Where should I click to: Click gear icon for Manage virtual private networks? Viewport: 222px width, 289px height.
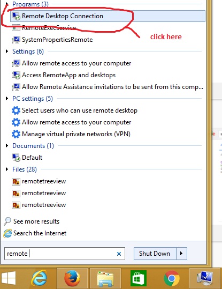click(x=16, y=134)
